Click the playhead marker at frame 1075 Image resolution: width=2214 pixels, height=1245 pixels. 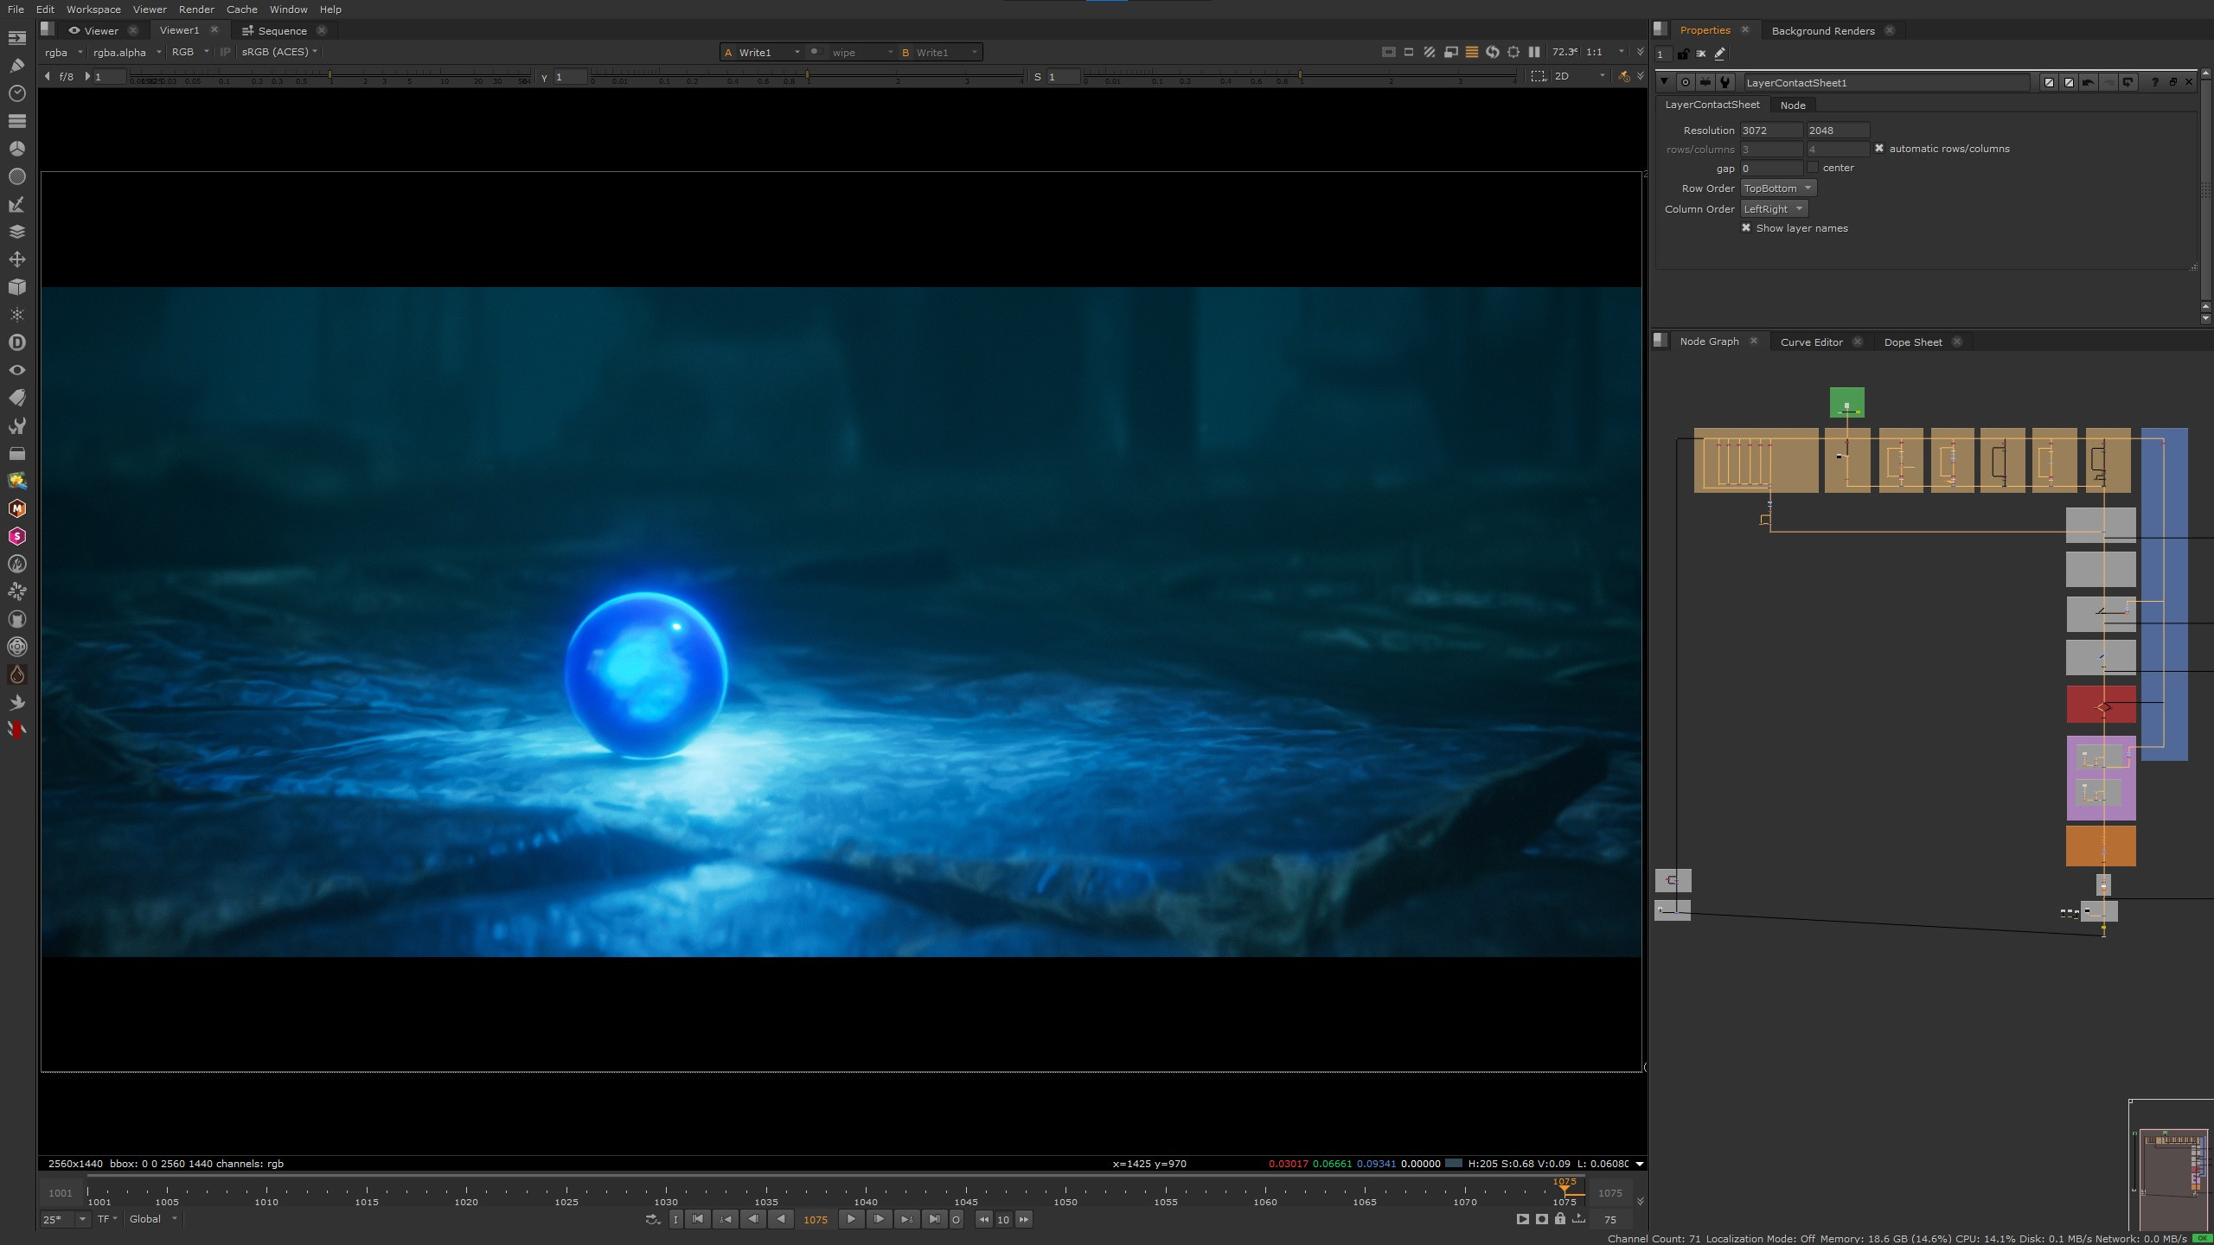(x=1565, y=1186)
